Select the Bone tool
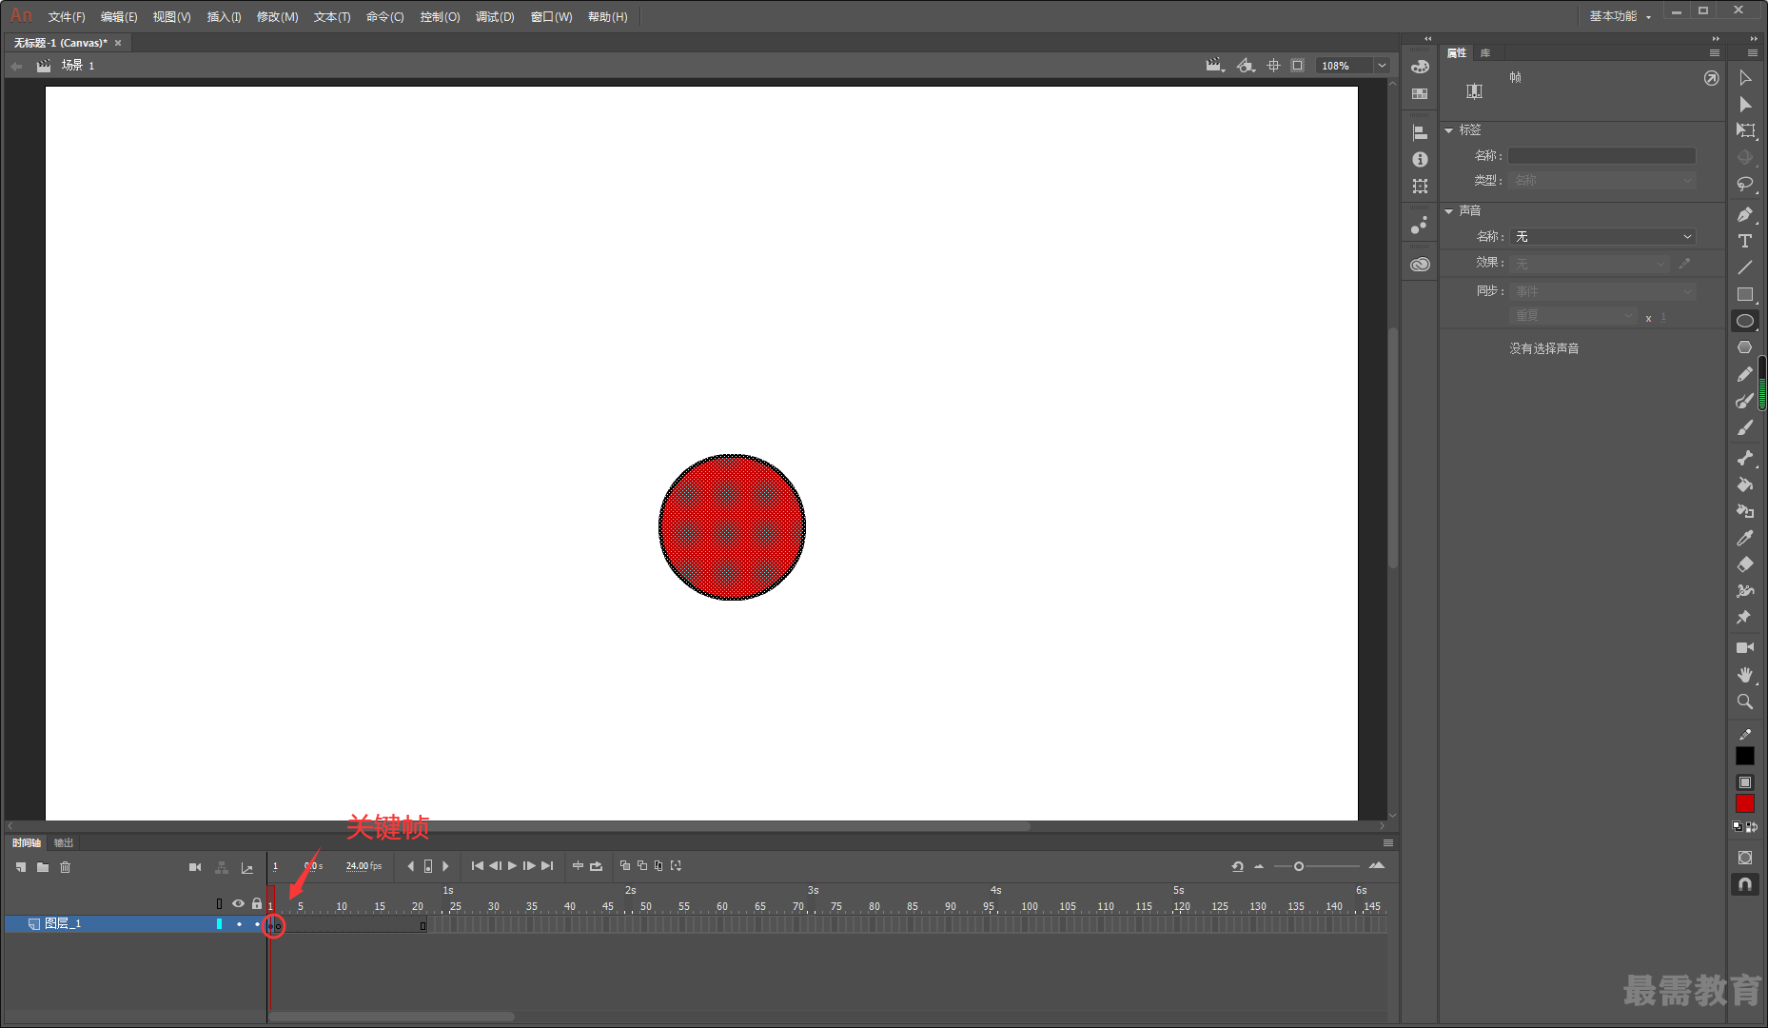 coord(1745,458)
